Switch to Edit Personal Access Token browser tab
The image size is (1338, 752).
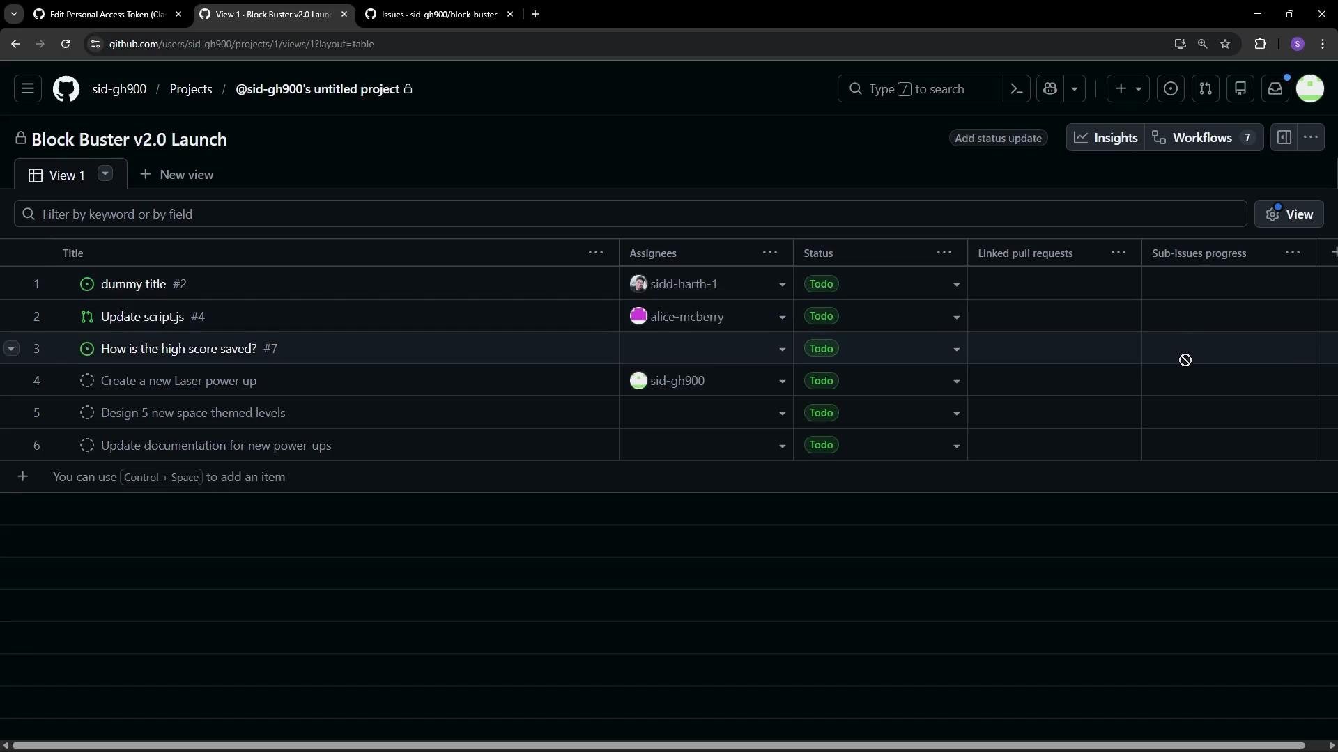click(x=108, y=14)
